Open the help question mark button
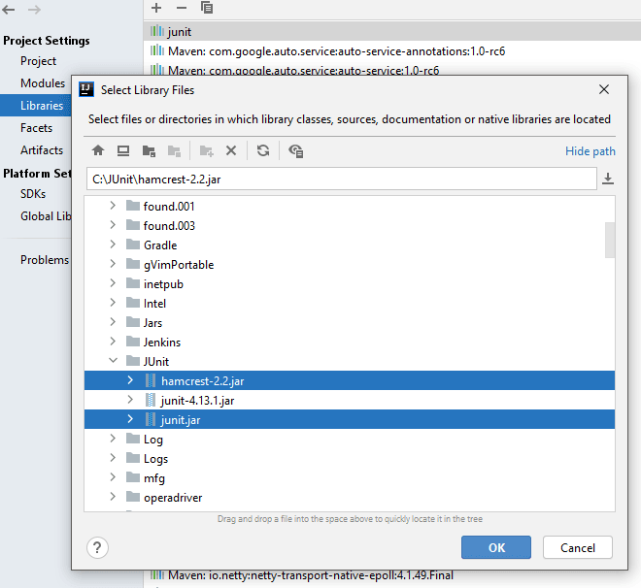 97,547
